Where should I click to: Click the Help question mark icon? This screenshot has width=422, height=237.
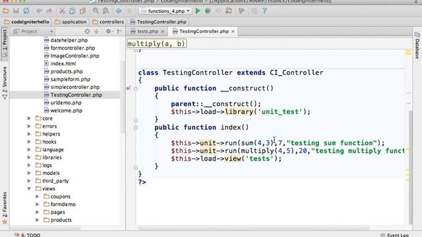[x=264, y=11]
